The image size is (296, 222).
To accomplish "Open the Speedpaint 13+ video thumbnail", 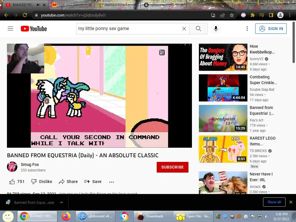I will point(223,118).
